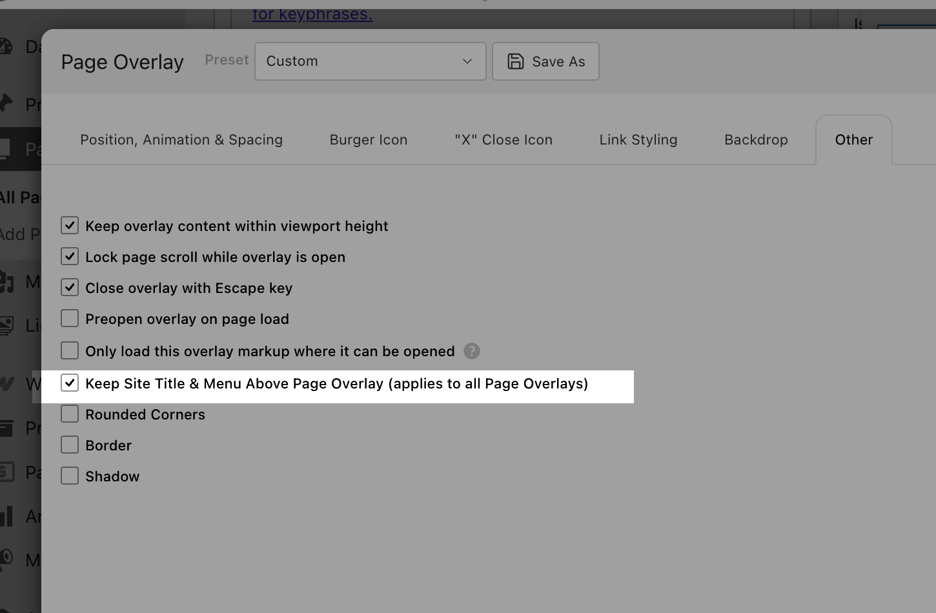Check Only load this overlay markup option
The height and width of the screenshot is (613, 936).
click(70, 350)
